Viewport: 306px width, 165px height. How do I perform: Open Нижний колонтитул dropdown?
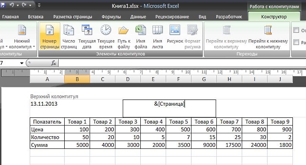pos(22,36)
